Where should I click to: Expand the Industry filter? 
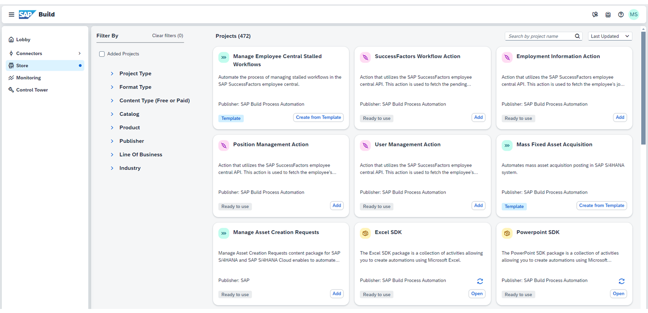112,168
